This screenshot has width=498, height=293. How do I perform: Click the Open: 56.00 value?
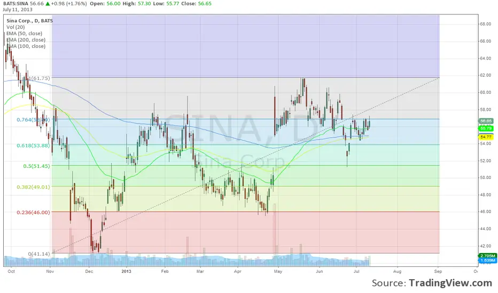(105, 4)
